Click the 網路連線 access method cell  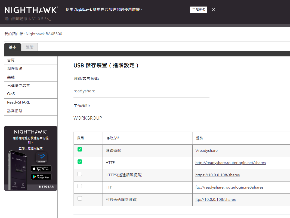[x=147, y=151]
